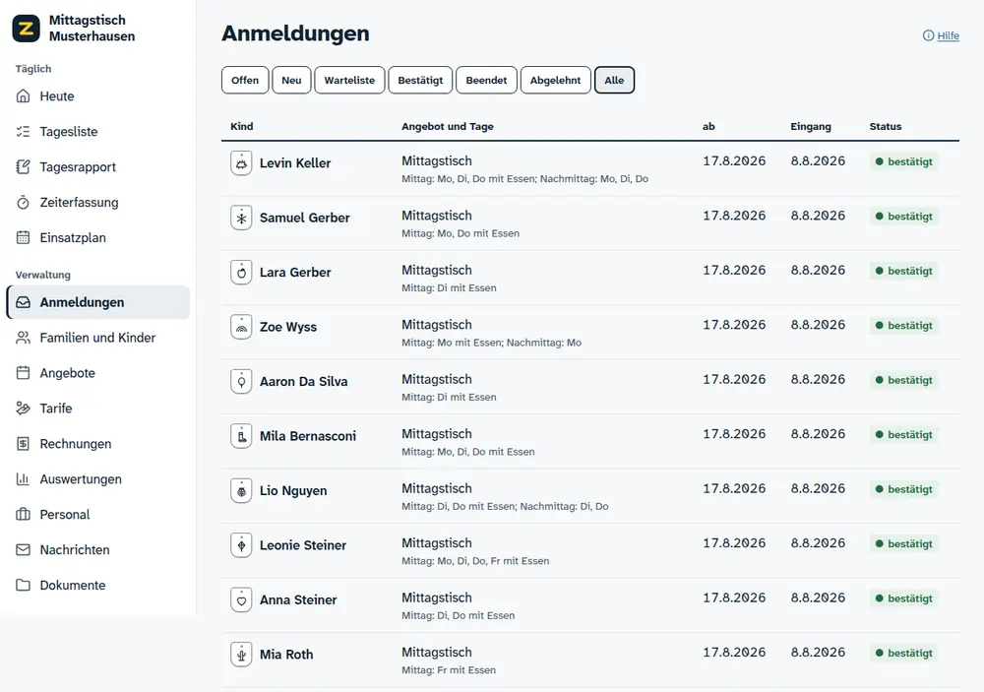Click Aaron Da Silva's avatar icon
Viewport: 984px width, 692px height.
tap(242, 382)
